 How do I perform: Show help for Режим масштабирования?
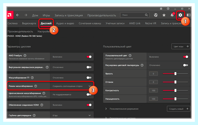36,86
